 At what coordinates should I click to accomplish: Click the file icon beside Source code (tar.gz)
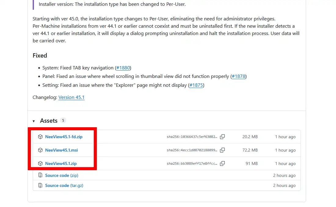click(x=40, y=185)
